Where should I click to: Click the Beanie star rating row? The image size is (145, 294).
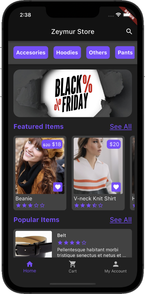tap(30, 205)
